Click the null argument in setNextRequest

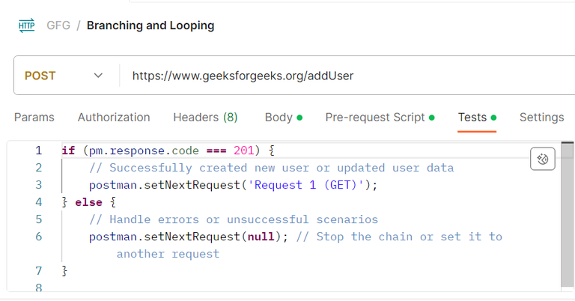261,237
